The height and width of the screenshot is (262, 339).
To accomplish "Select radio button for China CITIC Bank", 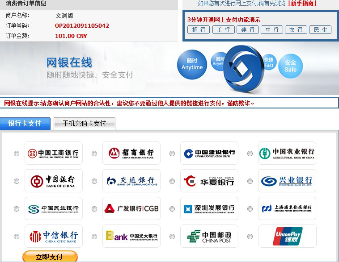I will click(17, 237).
